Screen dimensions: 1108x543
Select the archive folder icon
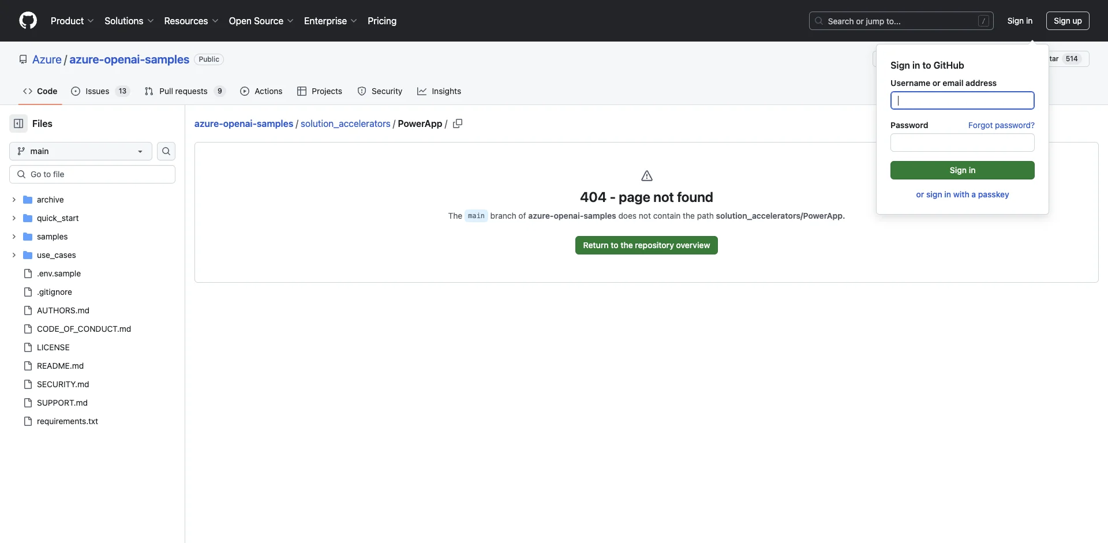pos(28,200)
